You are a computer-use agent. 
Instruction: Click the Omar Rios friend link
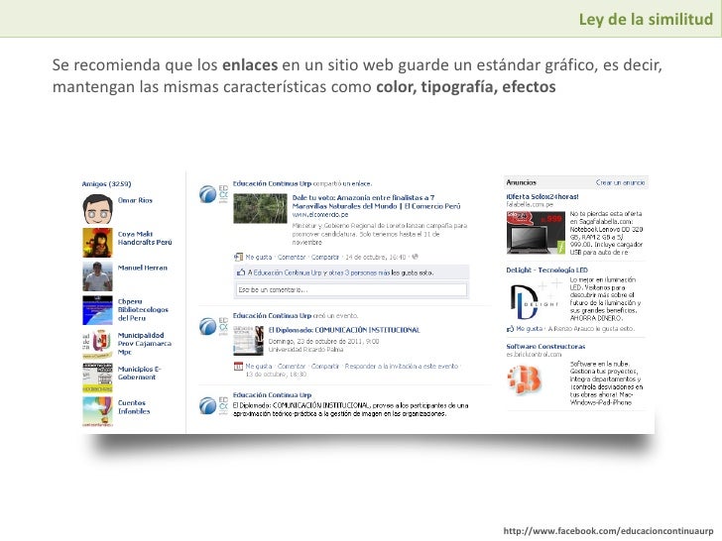(135, 200)
